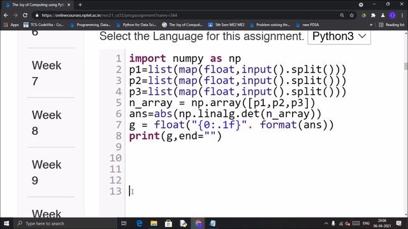408x229 pixels.
Task: Click code line with np.linalg.det
Action: pos(225,114)
